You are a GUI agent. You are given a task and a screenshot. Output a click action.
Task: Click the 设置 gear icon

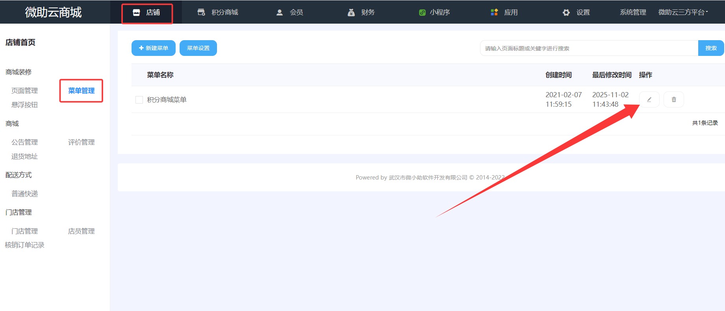[566, 13]
